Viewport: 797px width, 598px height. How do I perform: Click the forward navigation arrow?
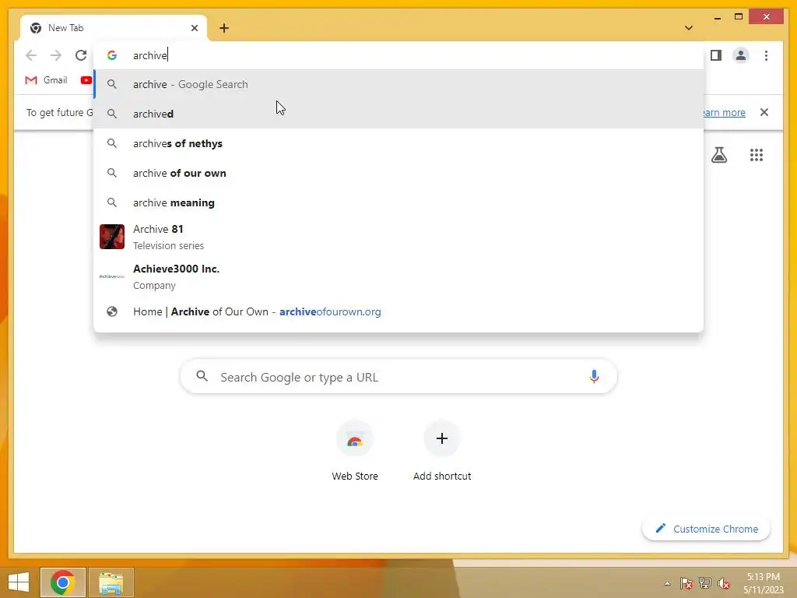[x=56, y=55]
